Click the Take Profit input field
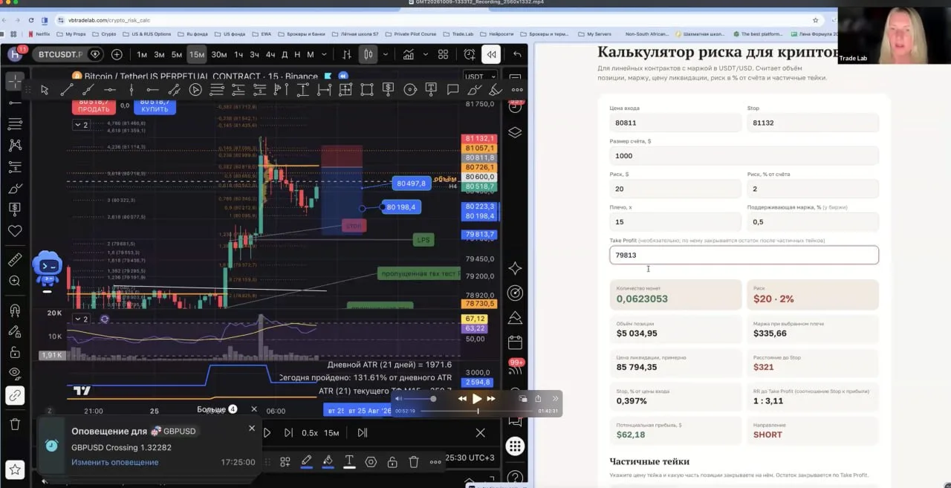951x488 pixels. 744,255
